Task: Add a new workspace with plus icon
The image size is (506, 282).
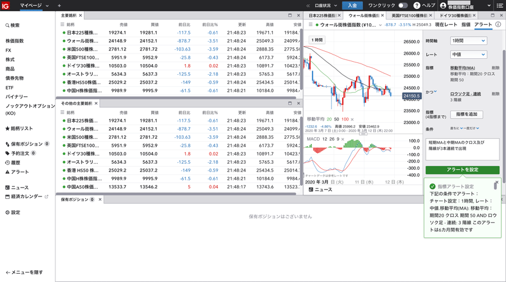Action: click(59, 5)
